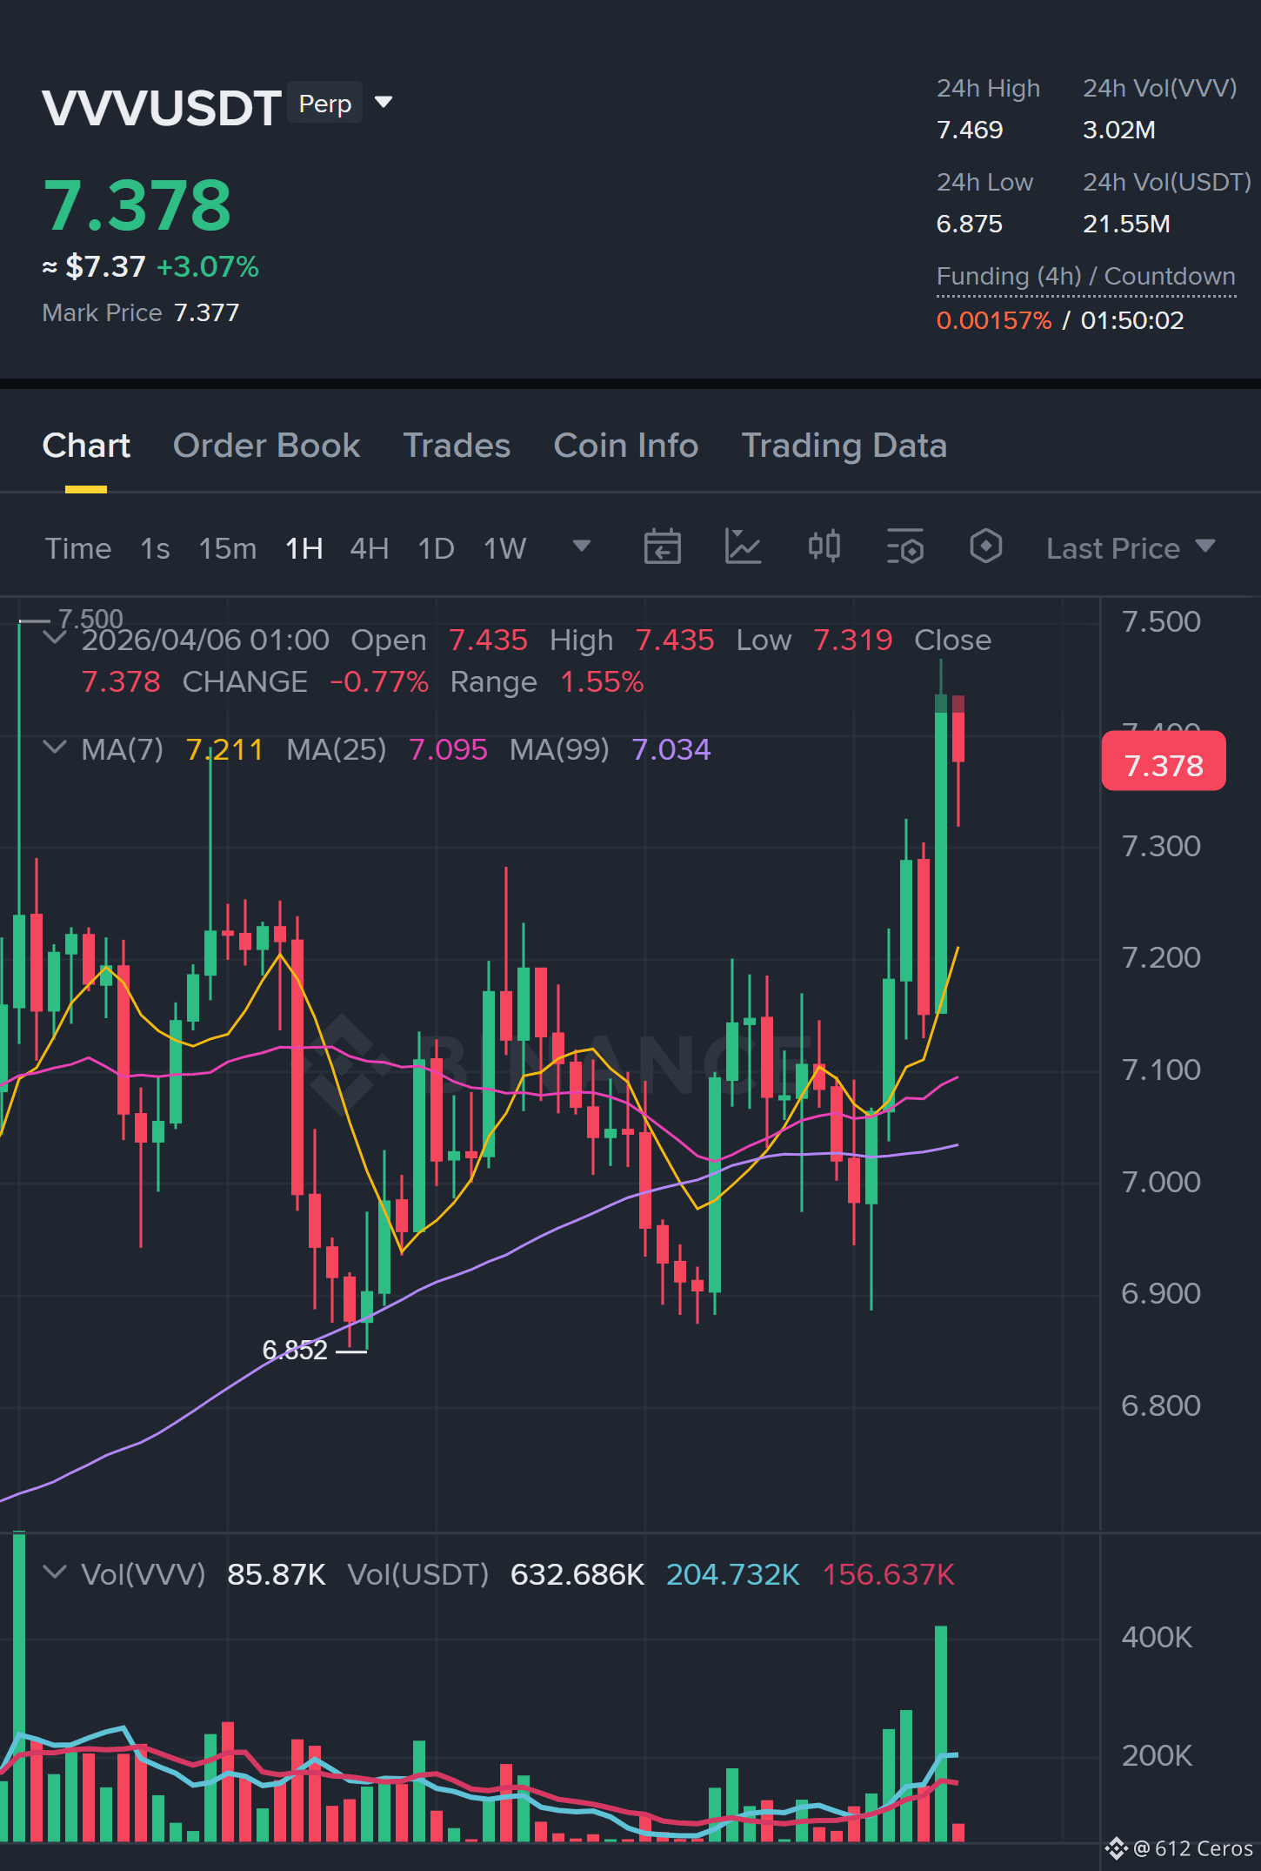Select the 15m time interval
The image size is (1261, 1871).
tap(228, 548)
